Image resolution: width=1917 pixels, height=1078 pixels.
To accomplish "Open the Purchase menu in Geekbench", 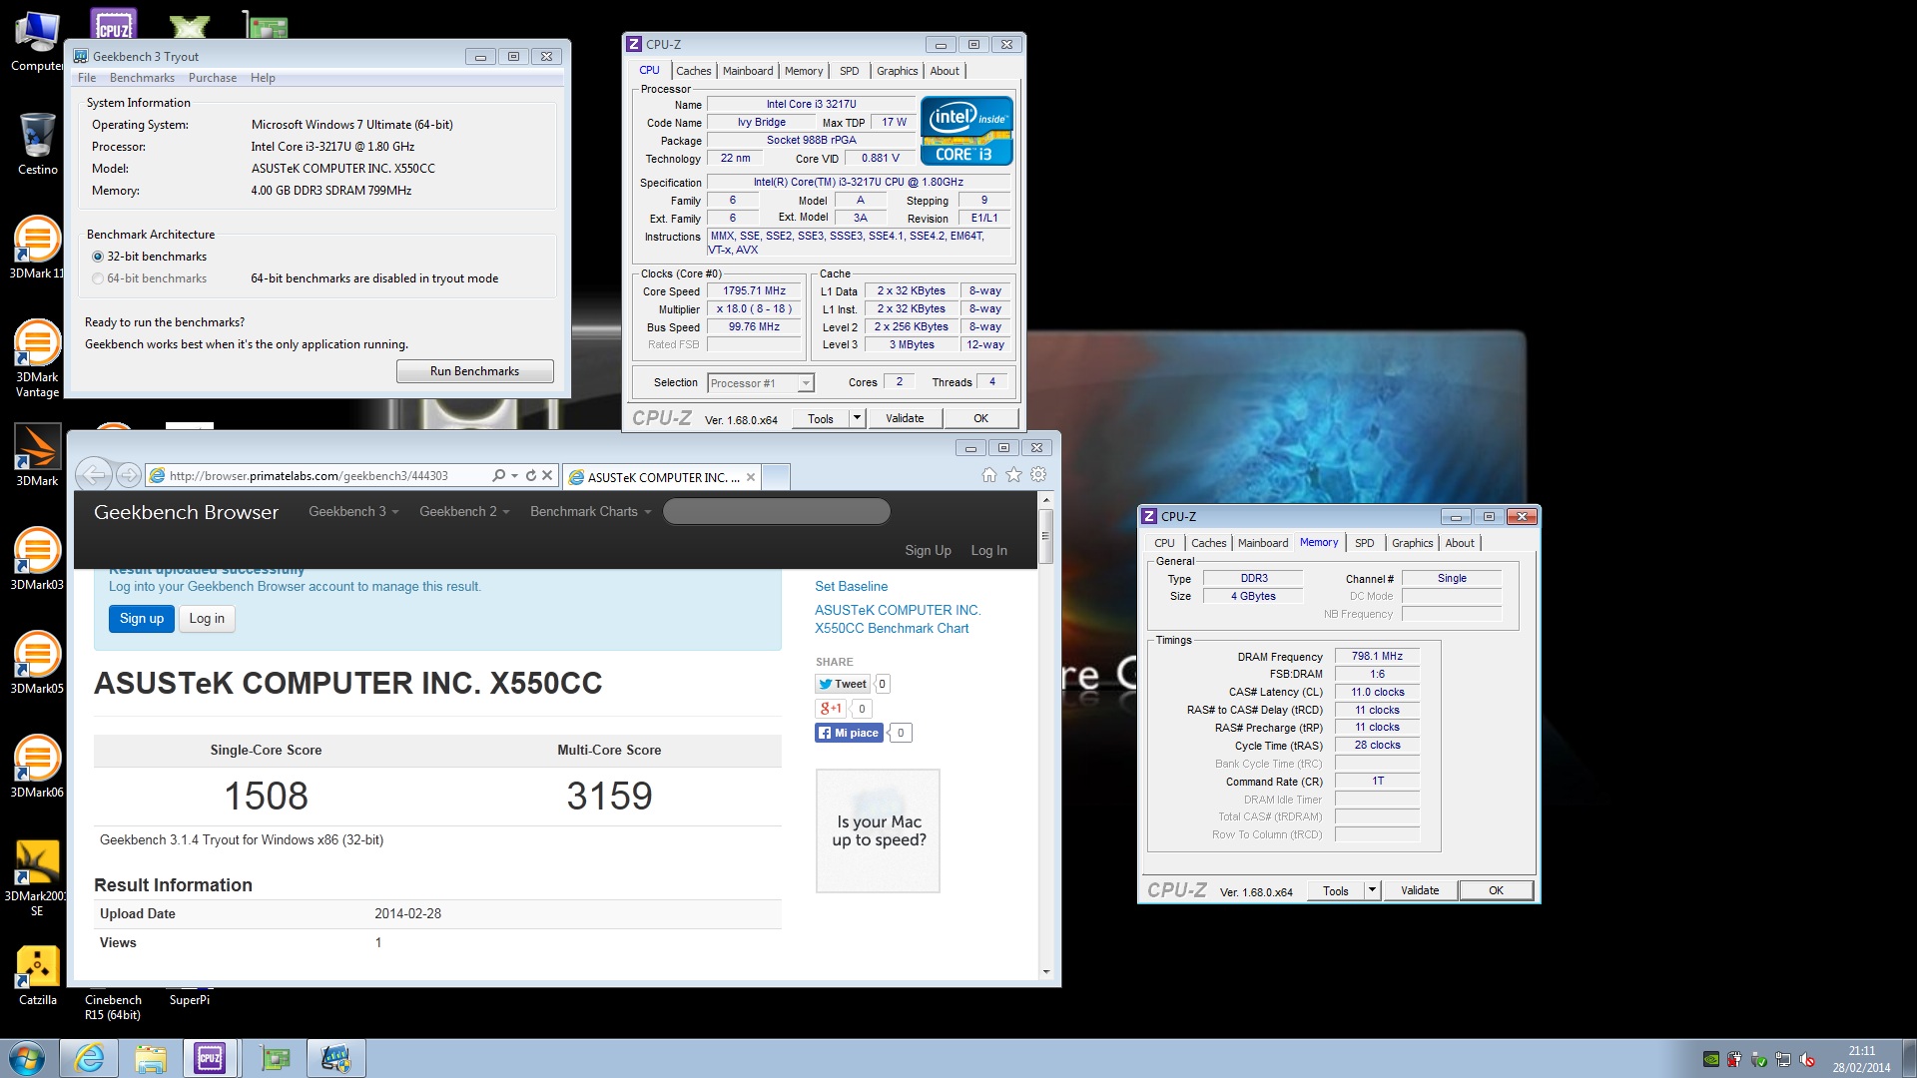I will click(x=213, y=78).
